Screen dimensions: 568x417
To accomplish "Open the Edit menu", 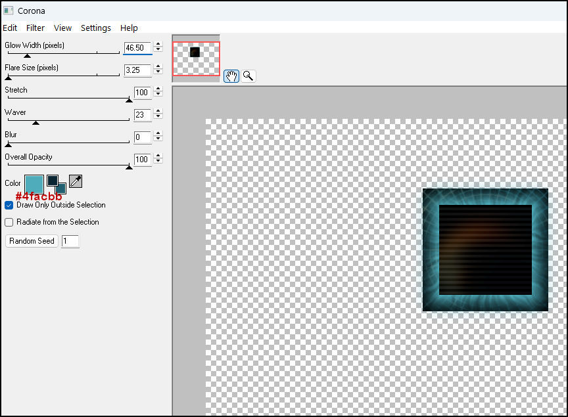I will coord(10,28).
